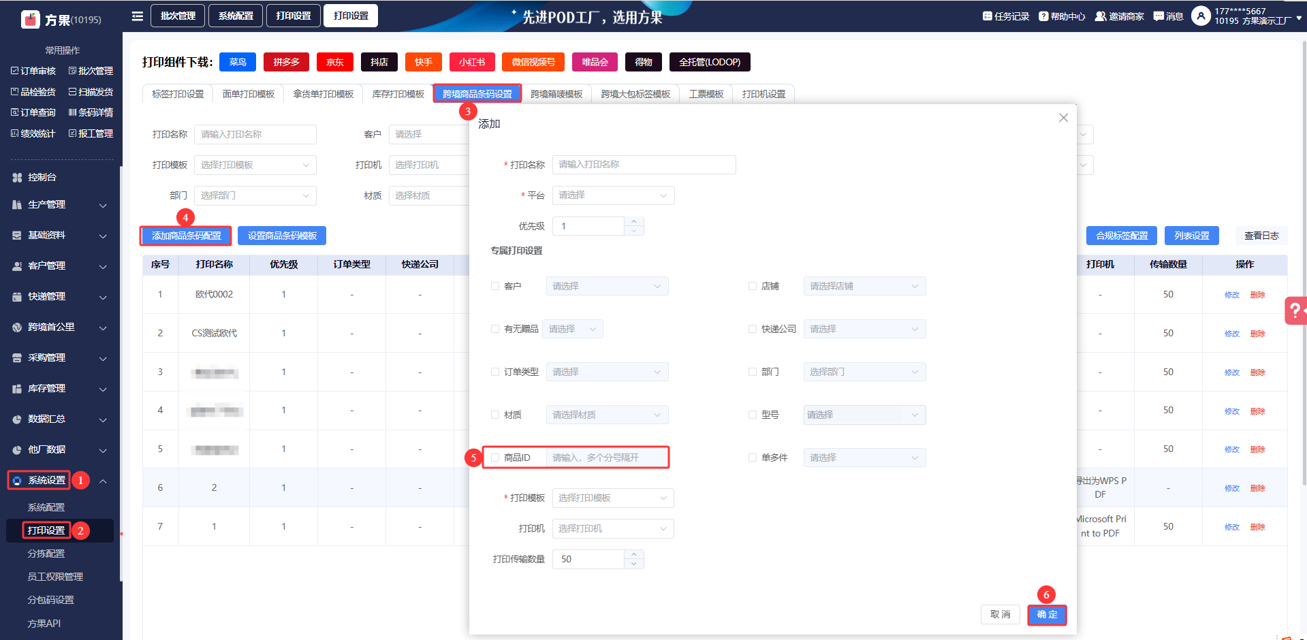The height and width of the screenshot is (640, 1307).
Task: Open the 请选择店铺 dropdown
Action: 864,286
